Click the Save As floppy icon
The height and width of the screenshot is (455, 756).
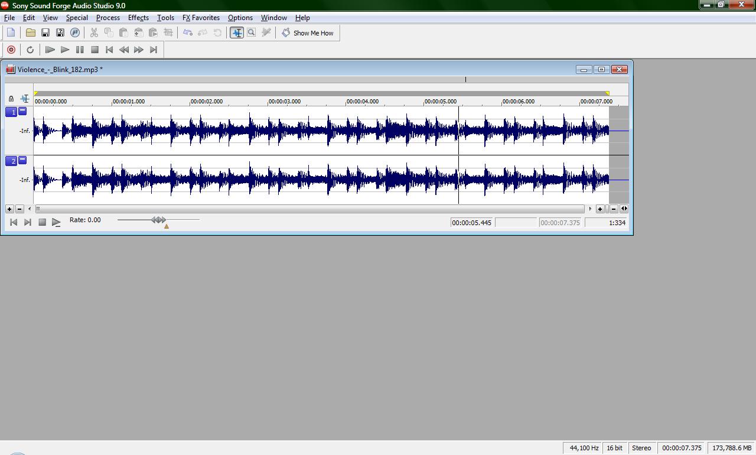pos(60,32)
